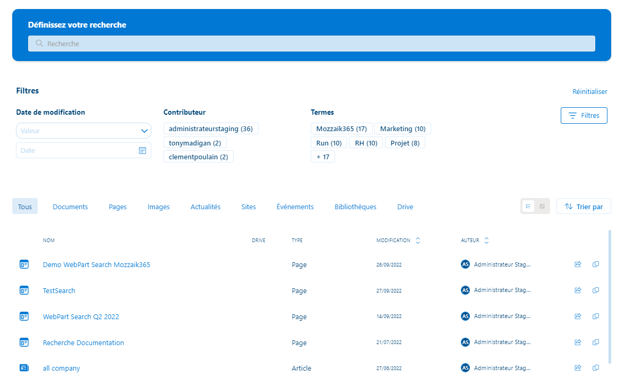This screenshot has height=377, width=617.
Task: Click the 27/06/2022 modification date
Action: [x=389, y=368]
